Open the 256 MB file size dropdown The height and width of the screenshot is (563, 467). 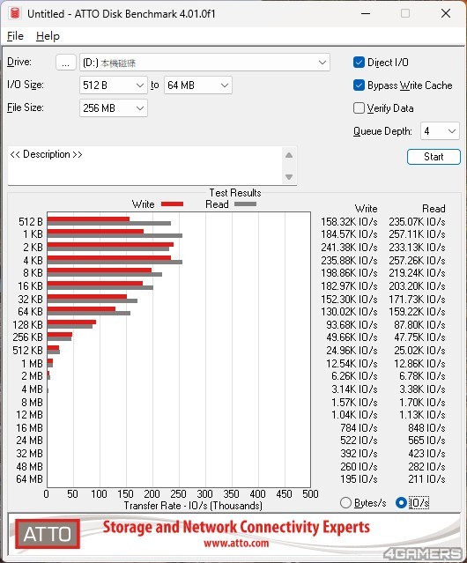(x=114, y=108)
